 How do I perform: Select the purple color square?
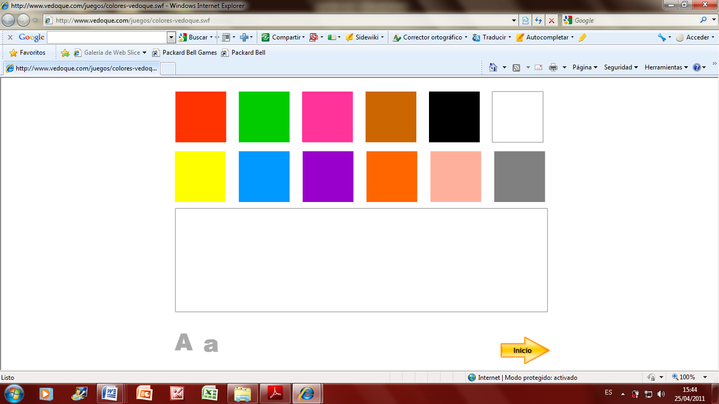pyautogui.click(x=328, y=177)
